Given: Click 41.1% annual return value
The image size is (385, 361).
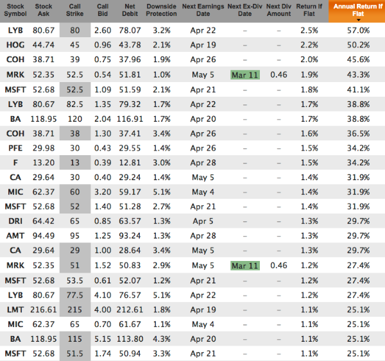Looking at the screenshot, I should pos(358,90).
